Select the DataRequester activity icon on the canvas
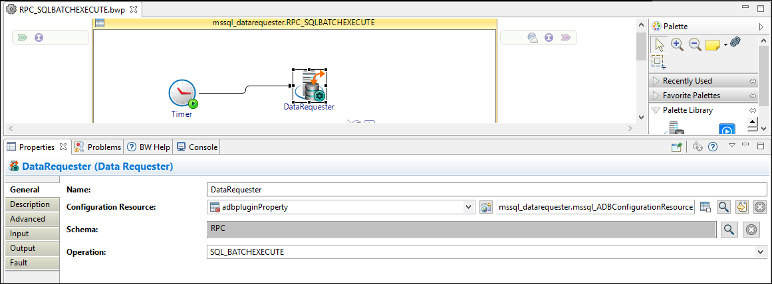The width and height of the screenshot is (772, 284). pos(310,86)
